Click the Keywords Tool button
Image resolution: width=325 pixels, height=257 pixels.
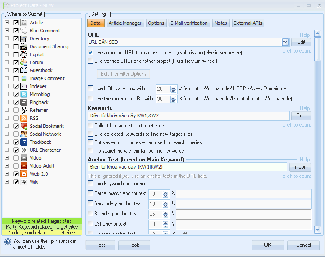[x=301, y=115]
